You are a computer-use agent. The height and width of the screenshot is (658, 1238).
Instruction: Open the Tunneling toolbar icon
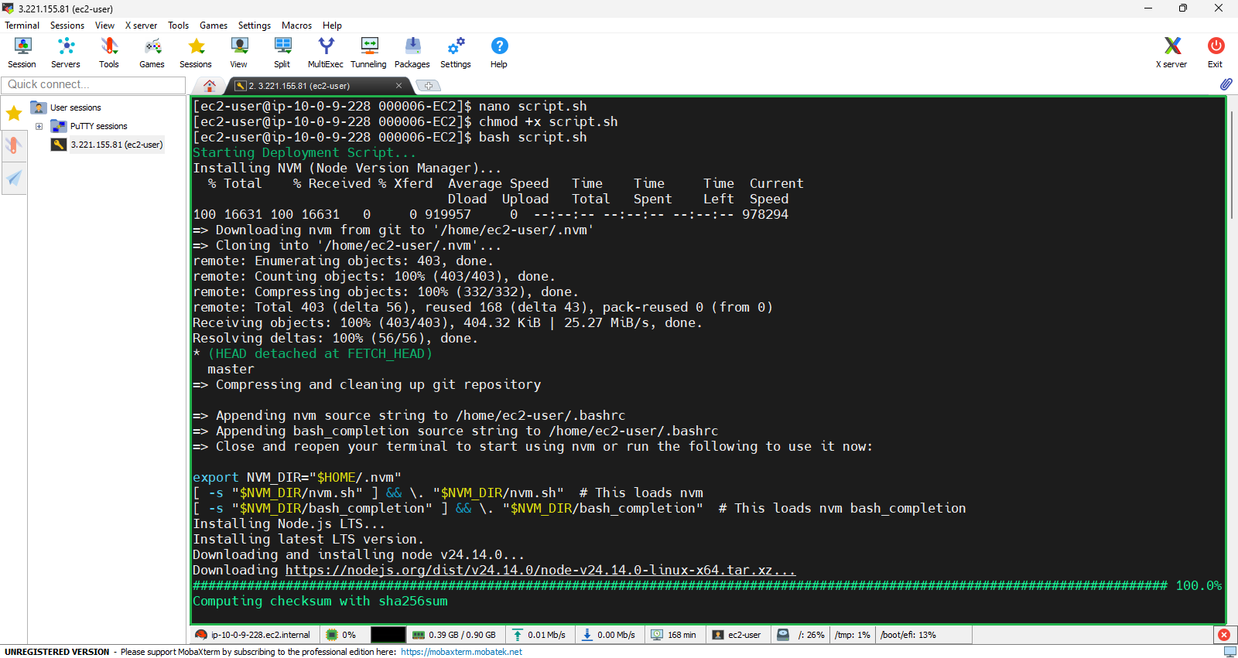(x=369, y=53)
